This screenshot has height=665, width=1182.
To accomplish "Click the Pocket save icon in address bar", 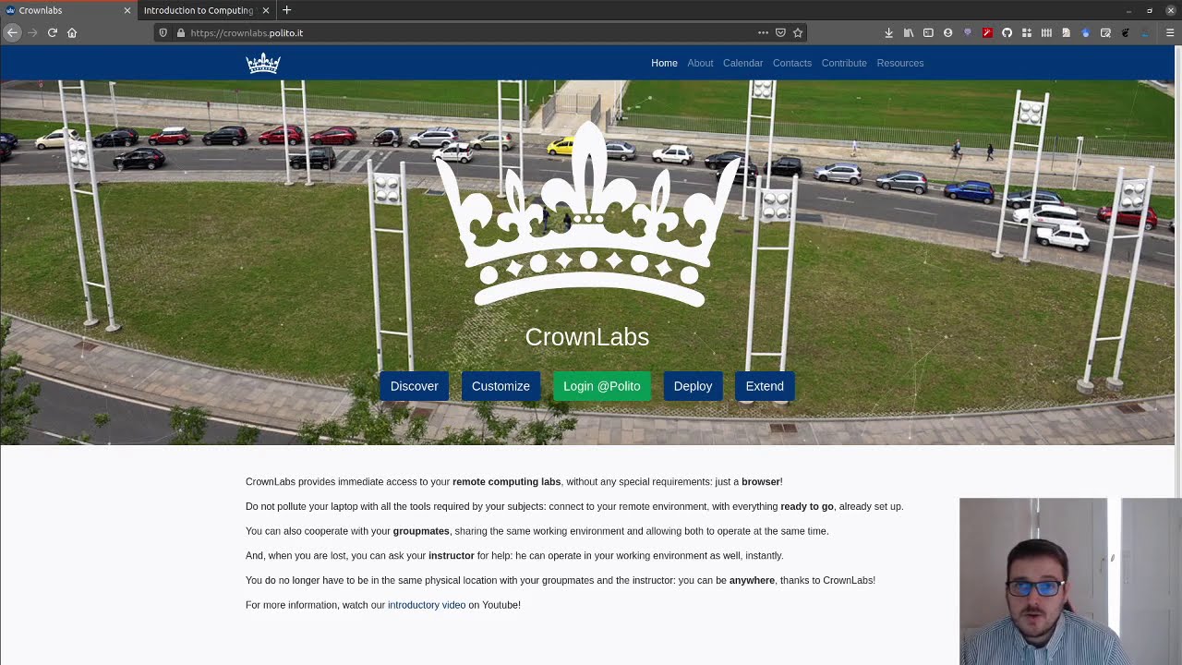I will pyautogui.click(x=780, y=32).
